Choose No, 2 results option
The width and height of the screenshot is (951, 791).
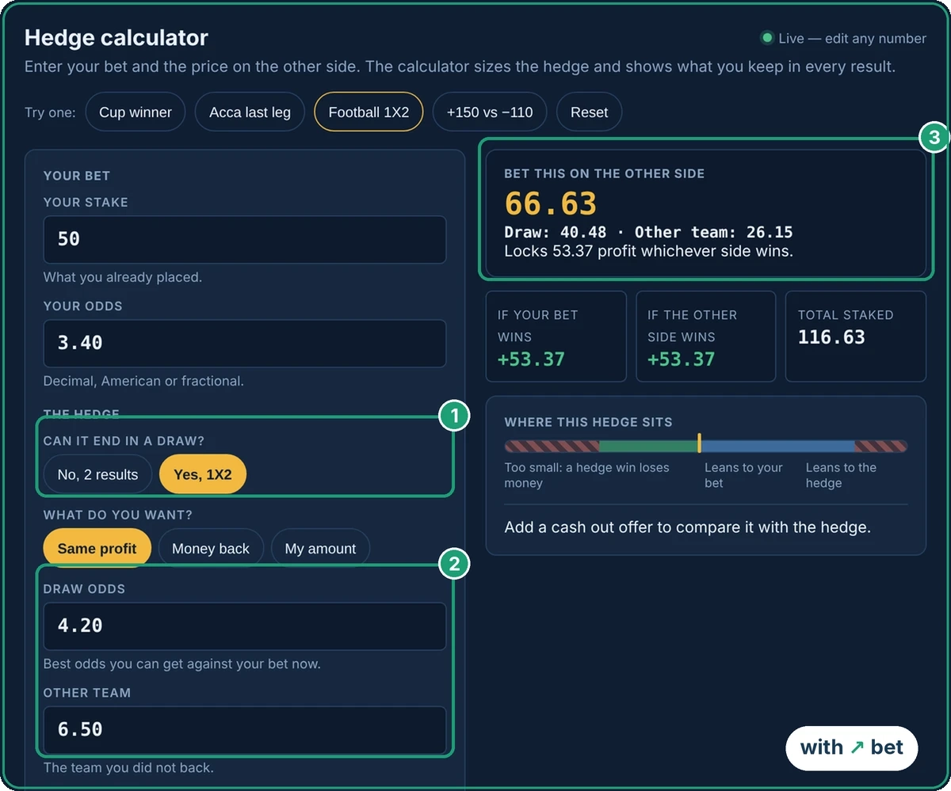click(97, 474)
